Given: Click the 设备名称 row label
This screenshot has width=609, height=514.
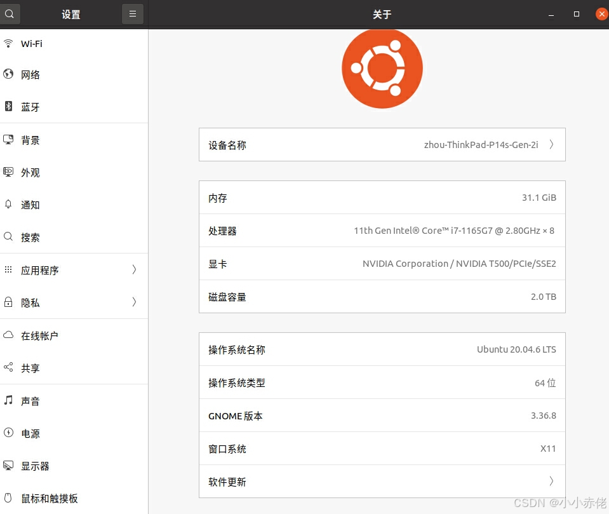Looking at the screenshot, I should [x=227, y=145].
